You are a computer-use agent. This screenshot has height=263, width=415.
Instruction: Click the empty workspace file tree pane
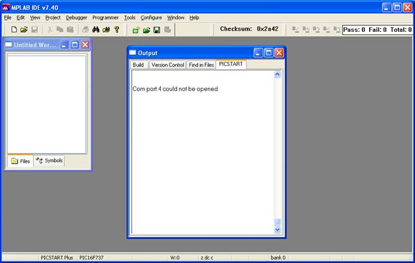coord(47,104)
